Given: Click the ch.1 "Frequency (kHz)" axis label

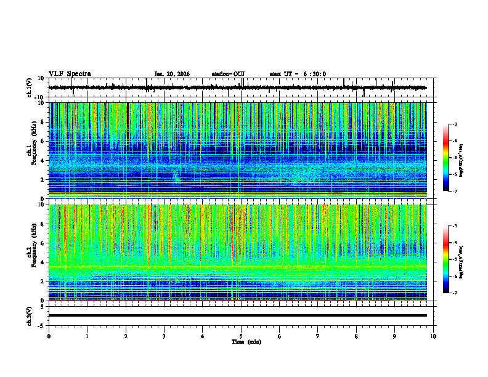Looking at the screenshot, I should (34, 144).
